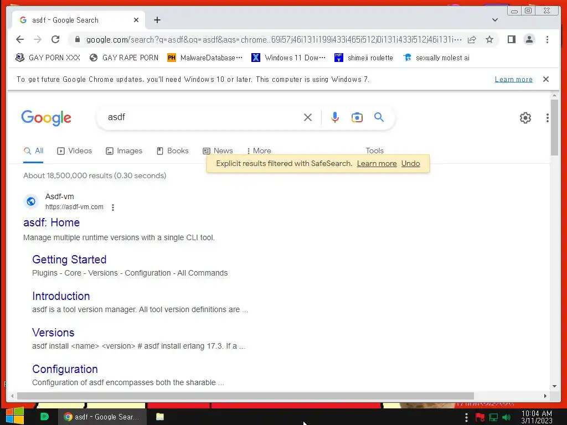The width and height of the screenshot is (567, 425).
Task: Switch to the Images tab
Action: click(124, 151)
